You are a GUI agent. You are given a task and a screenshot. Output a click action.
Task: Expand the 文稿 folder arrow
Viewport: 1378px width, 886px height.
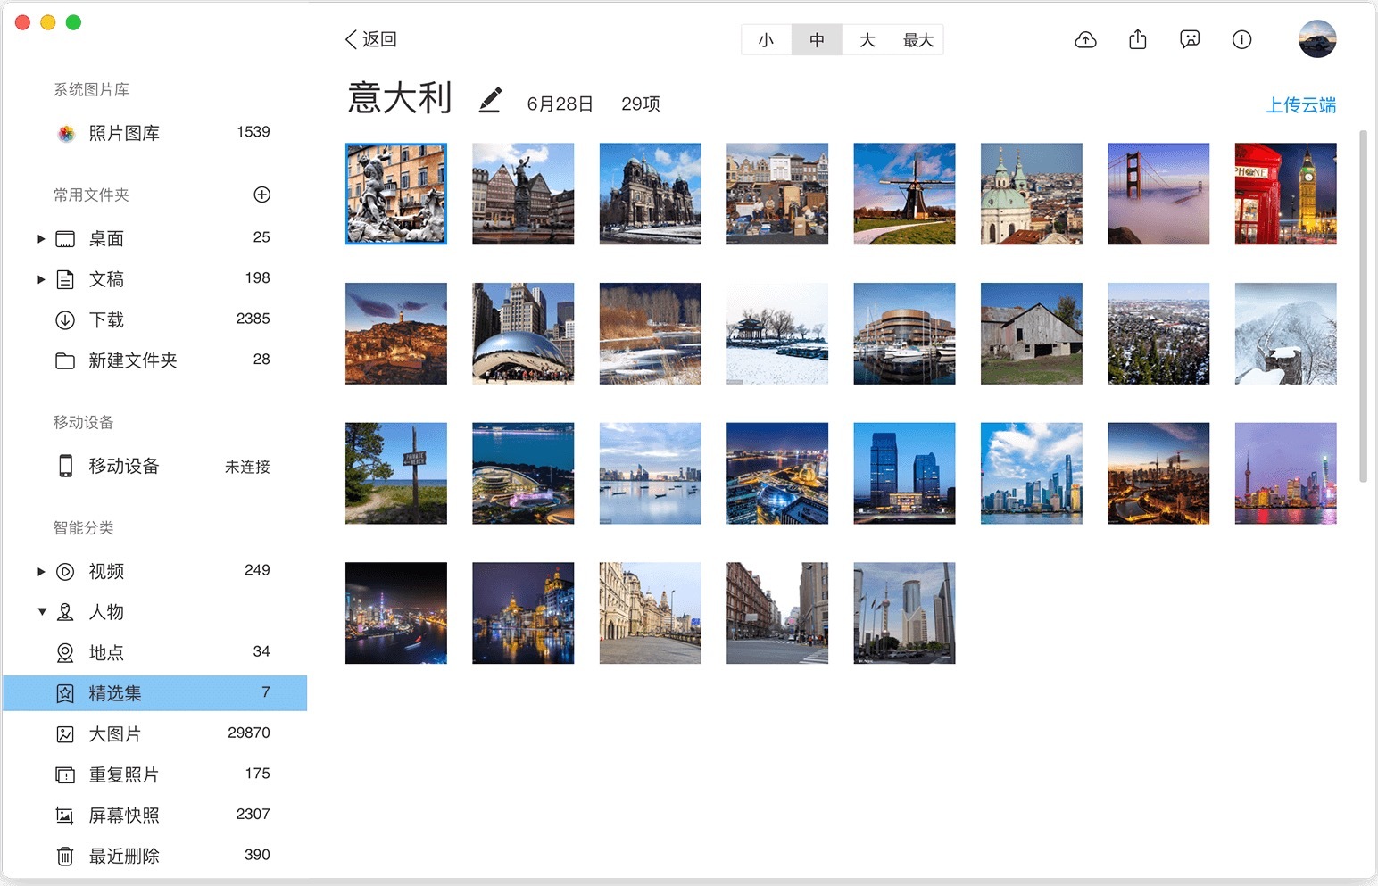41,279
